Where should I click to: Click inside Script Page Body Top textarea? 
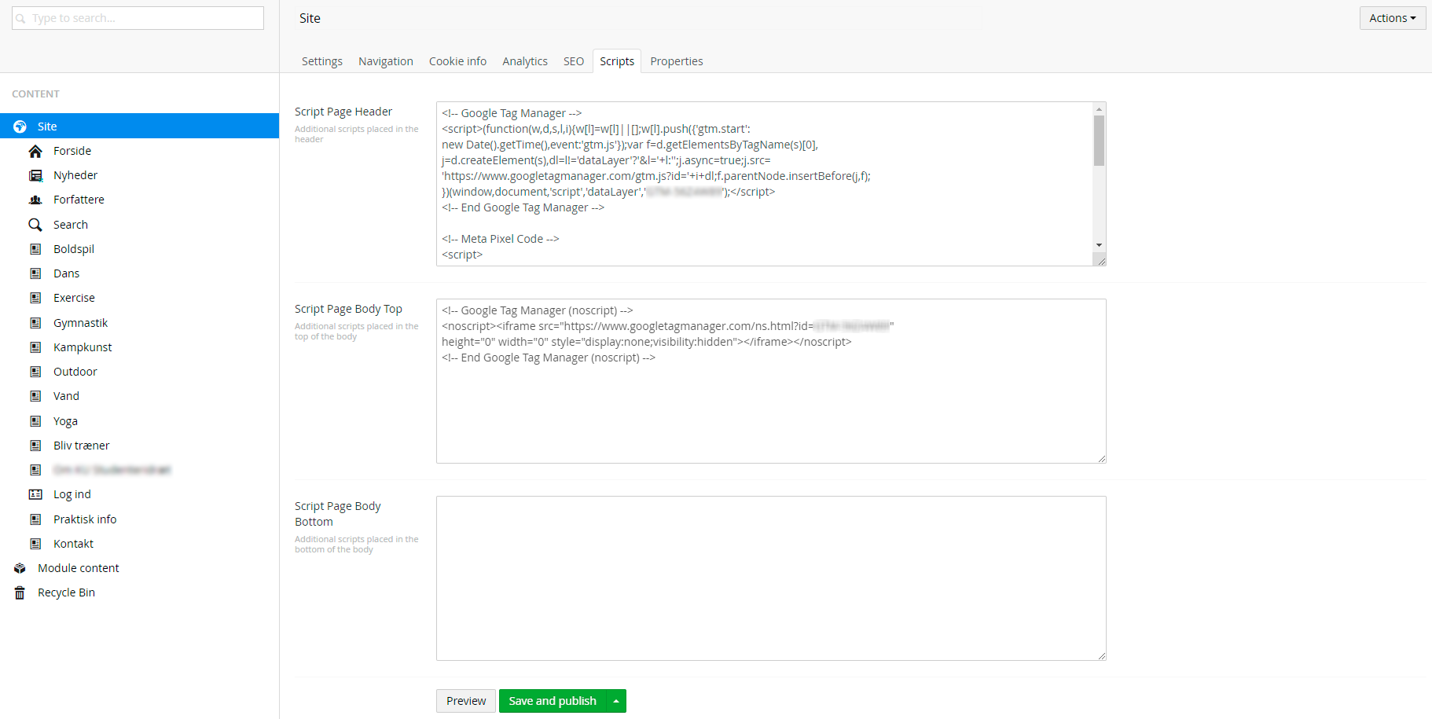pyautogui.click(x=771, y=381)
